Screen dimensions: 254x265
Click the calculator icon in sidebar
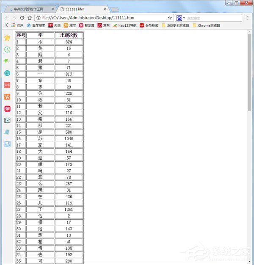(x=7, y=144)
